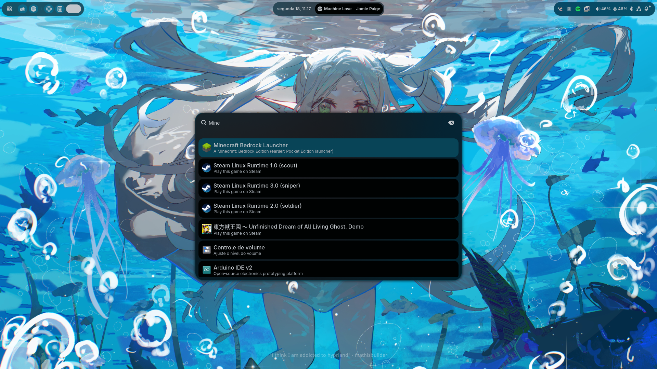Toggle speaker volume 46% indicator
Screen dimensions: 657x369
[603, 9]
